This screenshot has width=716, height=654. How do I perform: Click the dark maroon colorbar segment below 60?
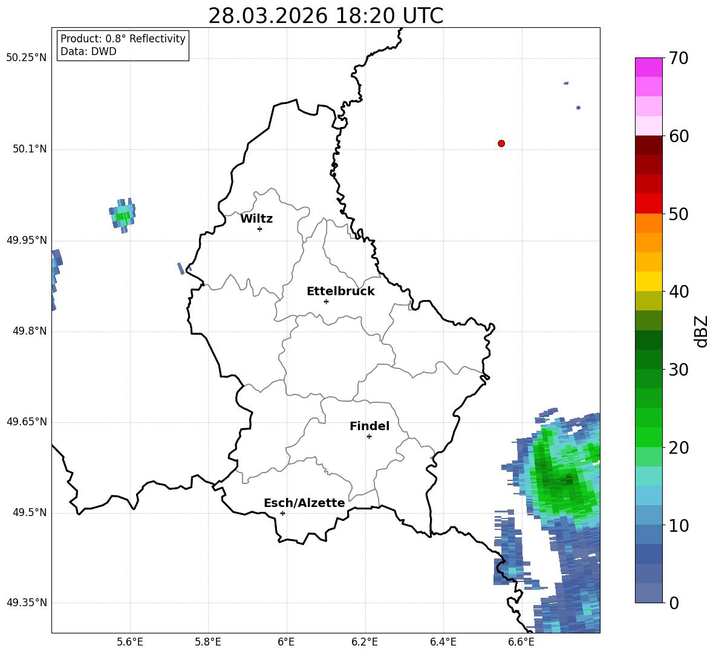[648, 145]
